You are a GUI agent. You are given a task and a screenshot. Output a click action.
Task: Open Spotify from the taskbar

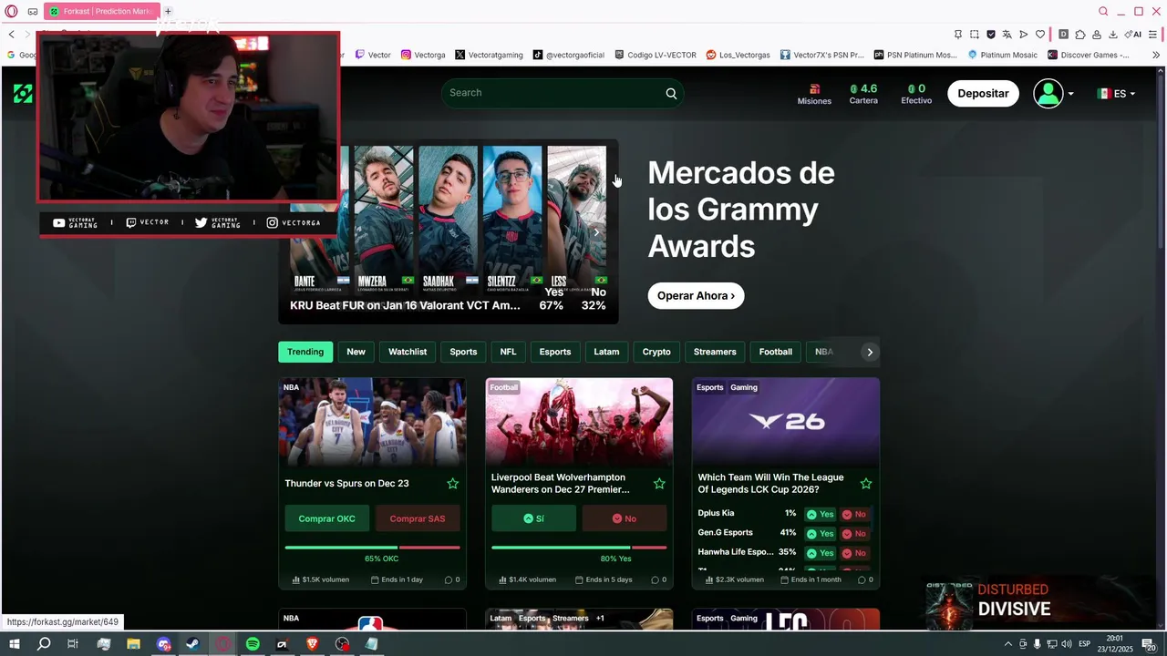(x=253, y=644)
